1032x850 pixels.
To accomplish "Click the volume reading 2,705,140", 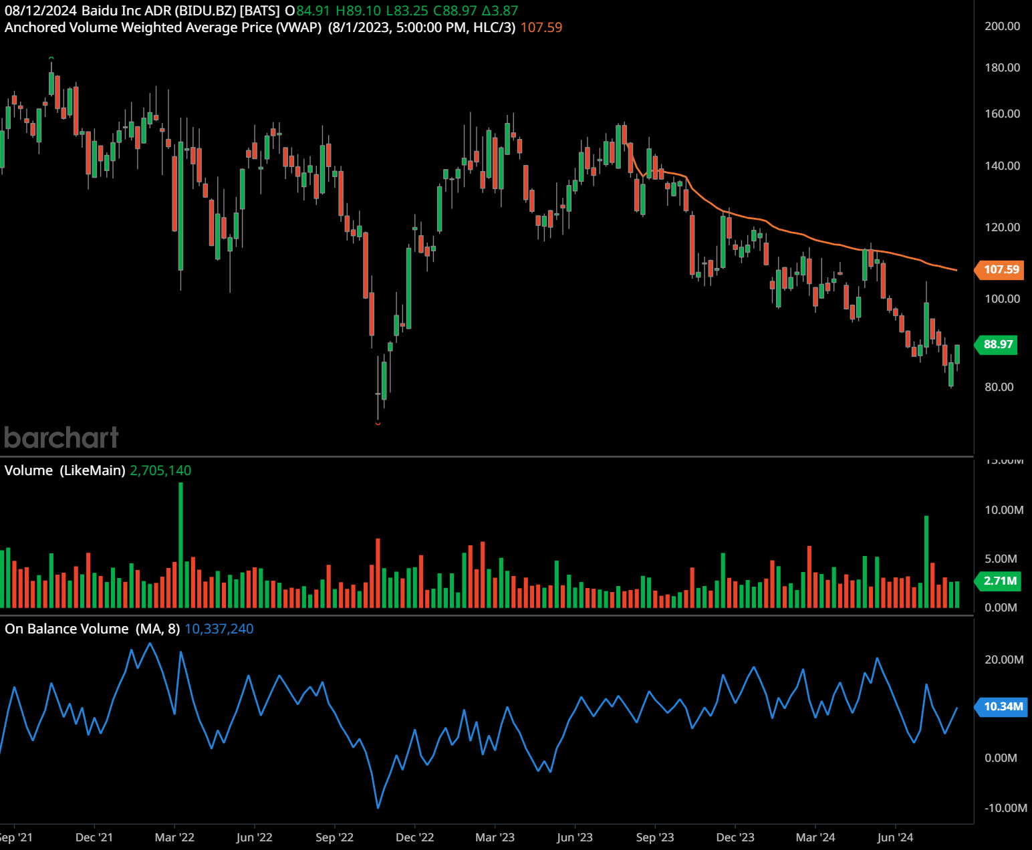I will click(x=160, y=470).
